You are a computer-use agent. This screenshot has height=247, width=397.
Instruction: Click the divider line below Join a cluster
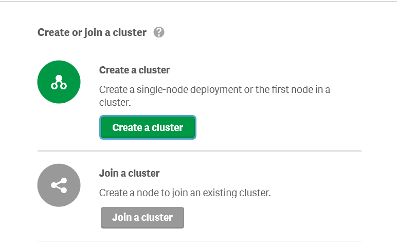[199, 241]
